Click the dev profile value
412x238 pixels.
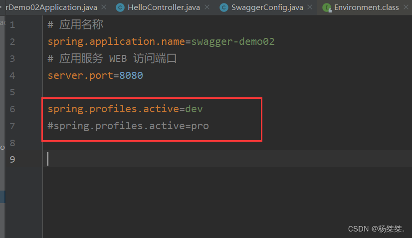(194, 109)
